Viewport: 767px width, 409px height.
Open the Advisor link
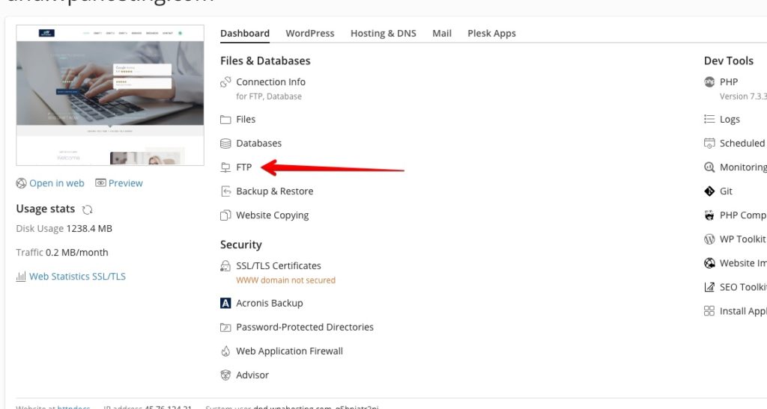252,375
